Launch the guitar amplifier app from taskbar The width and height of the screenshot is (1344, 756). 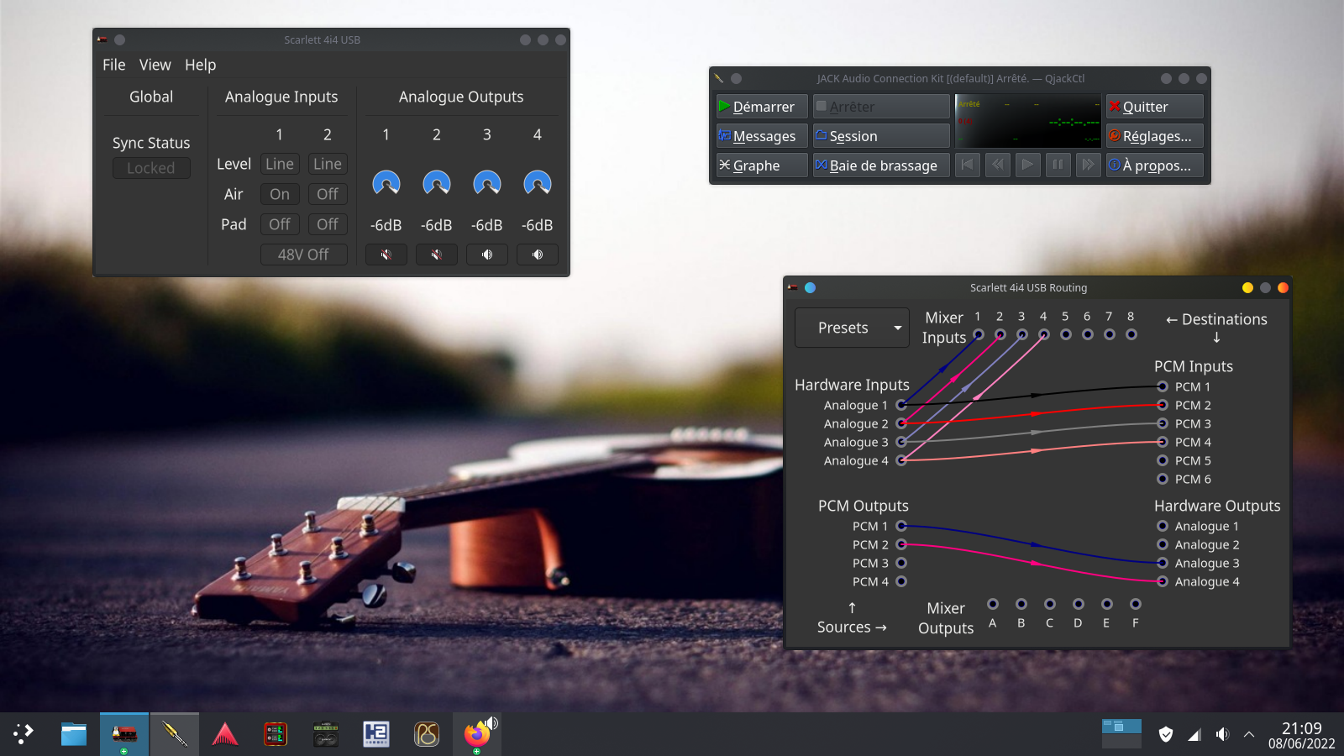(326, 734)
